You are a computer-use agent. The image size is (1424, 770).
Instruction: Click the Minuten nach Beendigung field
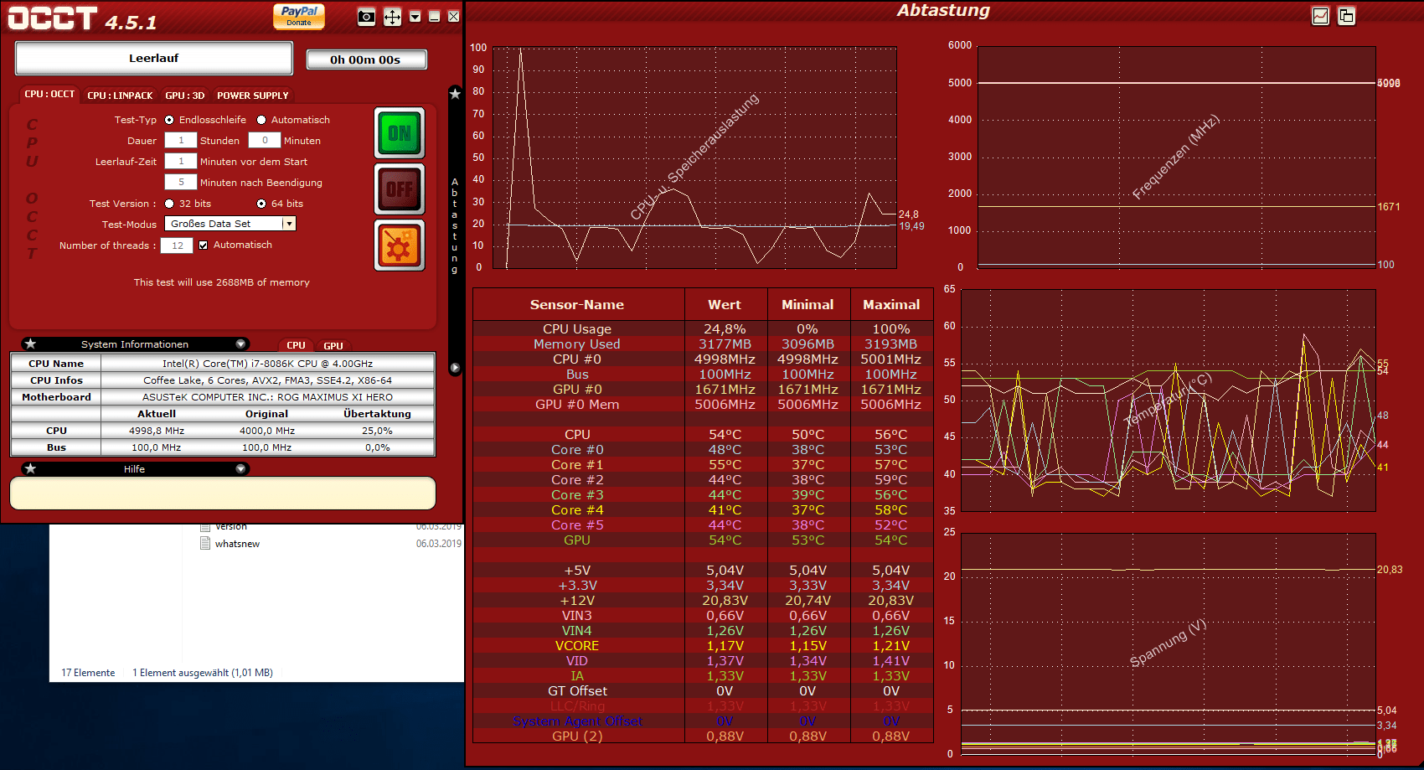(181, 183)
